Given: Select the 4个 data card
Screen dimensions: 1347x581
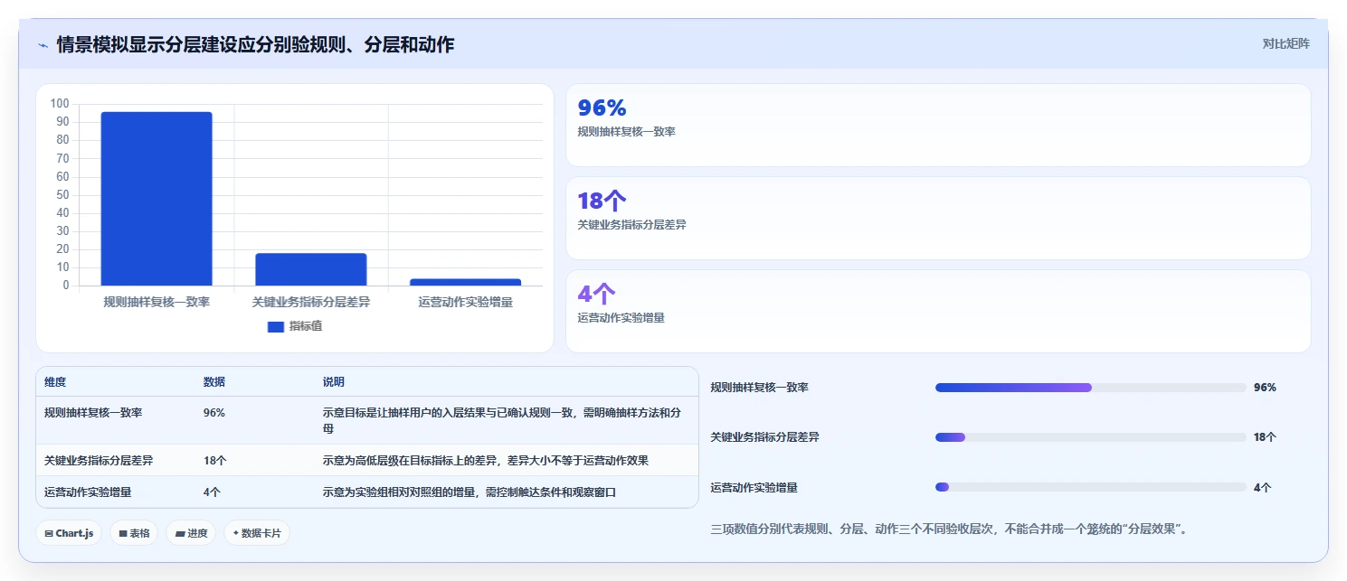Looking at the screenshot, I should pyautogui.click(x=938, y=311).
